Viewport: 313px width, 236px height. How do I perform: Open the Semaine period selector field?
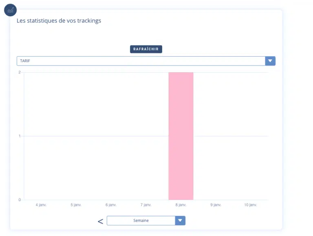pyautogui.click(x=141, y=221)
